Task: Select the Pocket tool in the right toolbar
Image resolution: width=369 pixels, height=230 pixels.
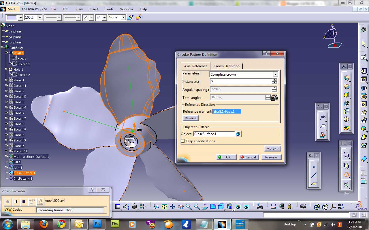Action: coord(364,80)
